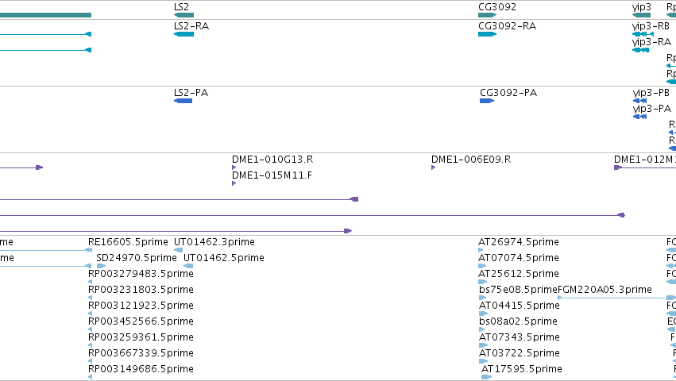Select RP003121923.5prime EST
This screenshot has height=381, width=676.
tap(141, 306)
